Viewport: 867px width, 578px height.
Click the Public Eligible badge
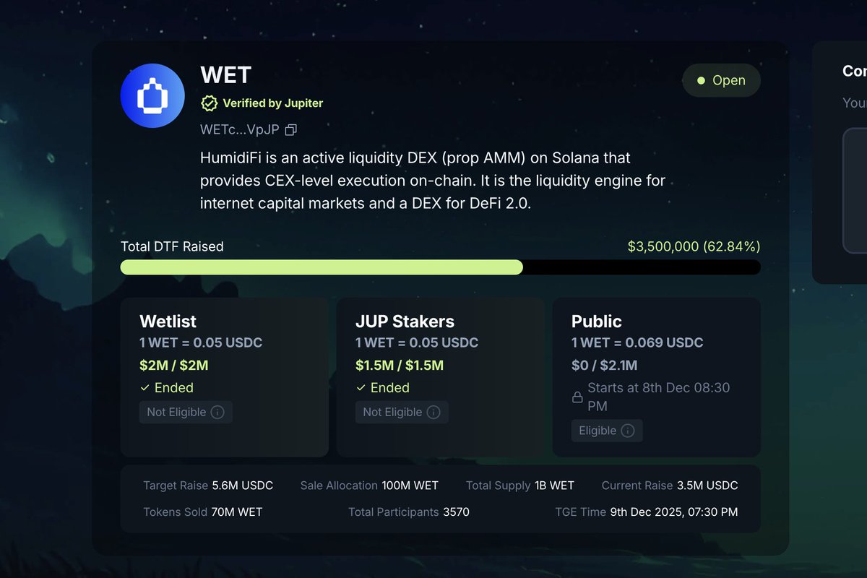(607, 431)
